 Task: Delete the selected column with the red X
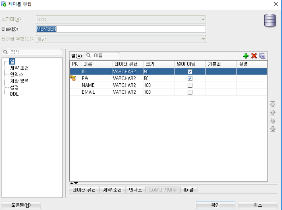(x=254, y=56)
